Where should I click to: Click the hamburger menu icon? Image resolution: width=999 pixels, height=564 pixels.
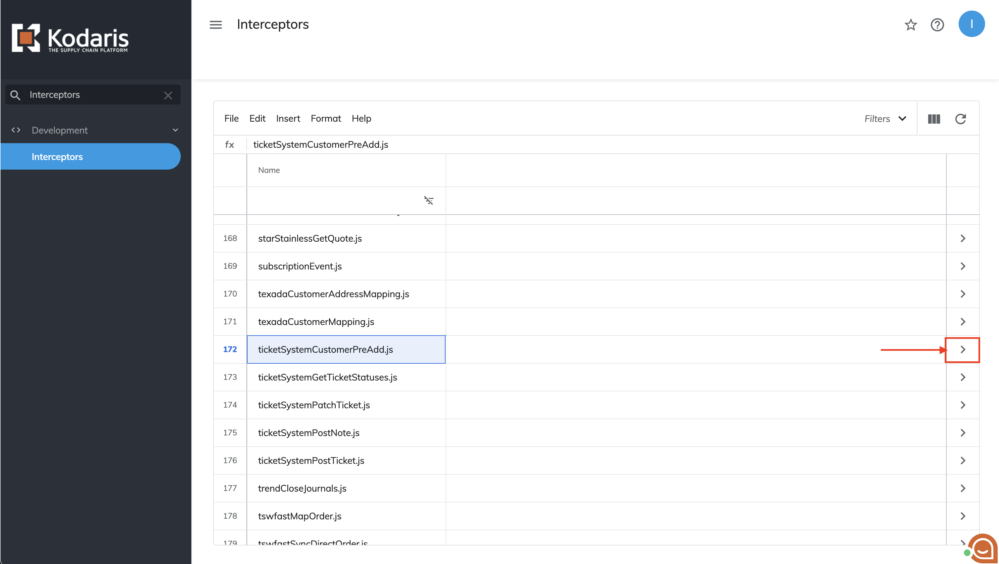coord(215,25)
